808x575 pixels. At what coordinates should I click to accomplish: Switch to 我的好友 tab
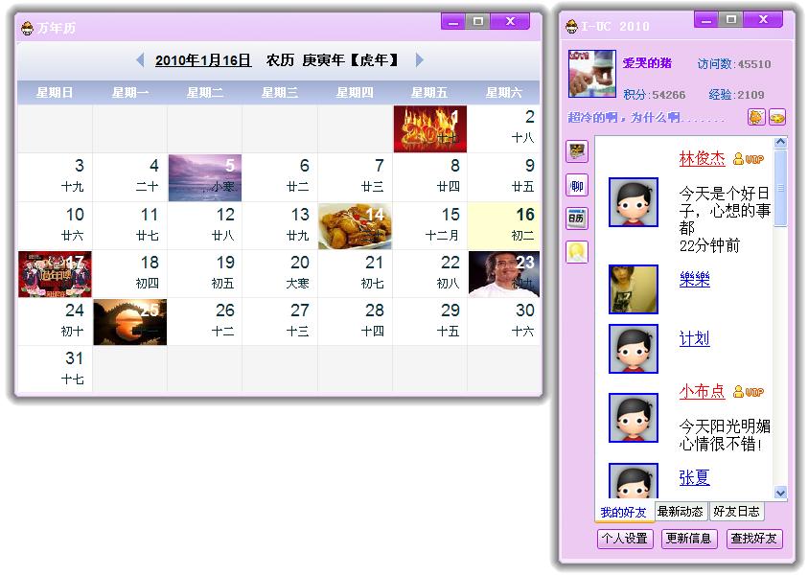pyautogui.click(x=623, y=512)
